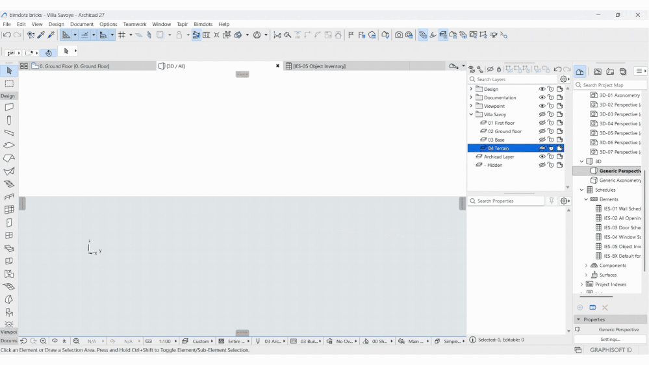Choose the Slab tool in toolbox
Screen dimensions: 649x365
click(x=9, y=145)
